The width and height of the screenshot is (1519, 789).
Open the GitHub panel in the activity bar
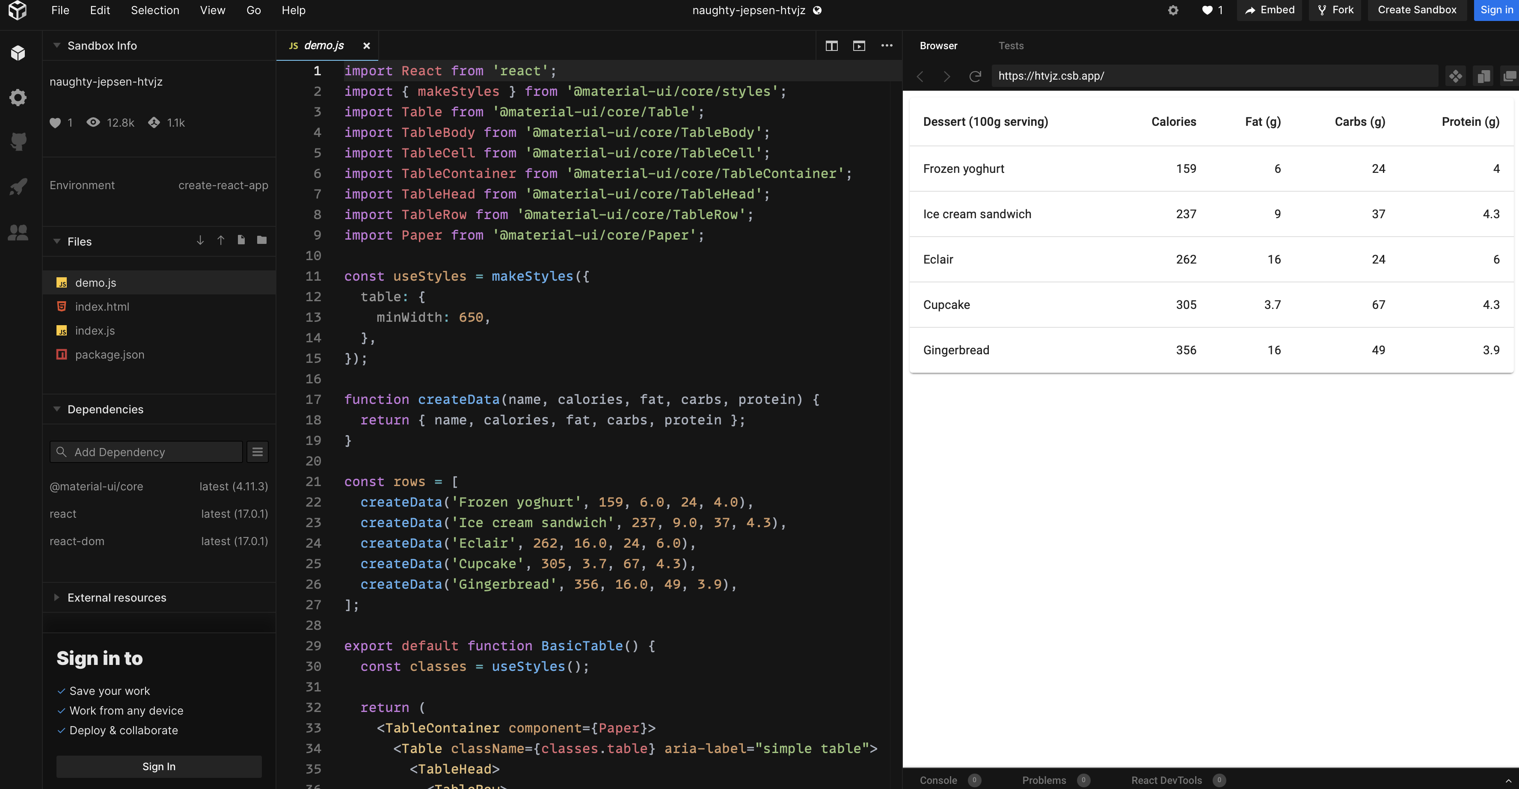pyautogui.click(x=18, y=142)
